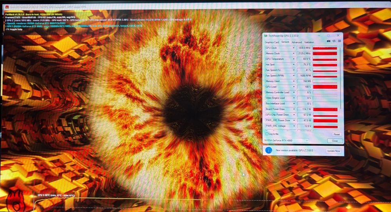
Task: Click the GPU-Z sensor list scrollbar
Action: tap(340, 78)
